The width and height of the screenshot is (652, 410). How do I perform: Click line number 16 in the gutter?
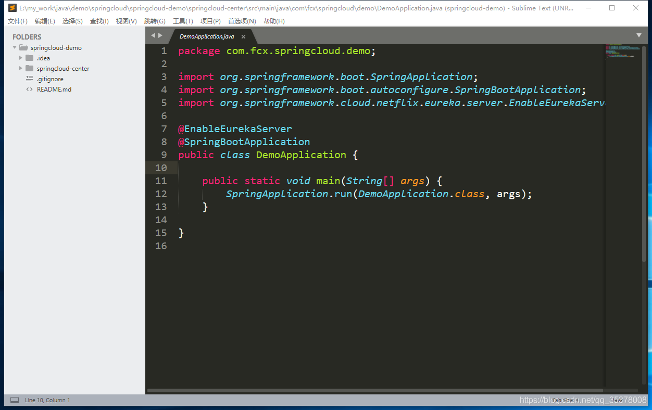coord(161,246)
